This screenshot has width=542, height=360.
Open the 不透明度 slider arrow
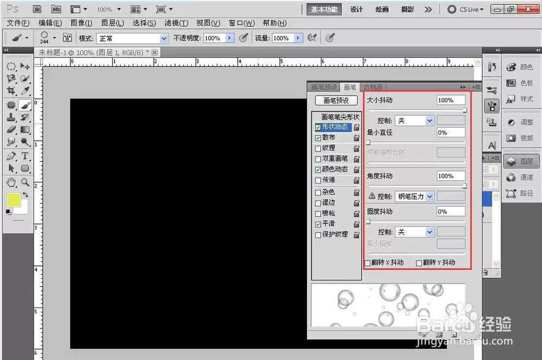coord(229,38)
